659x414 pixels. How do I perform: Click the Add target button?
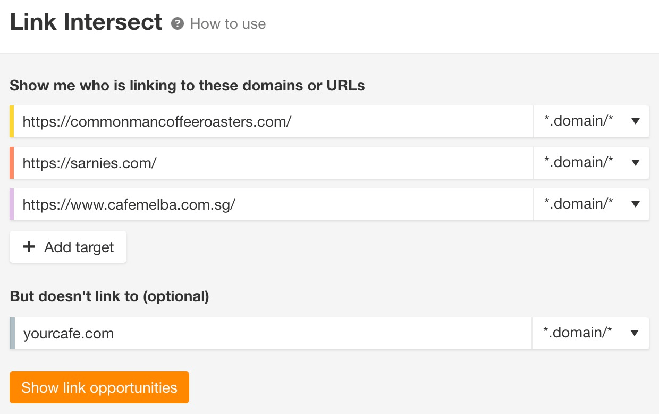coord(68,246)
